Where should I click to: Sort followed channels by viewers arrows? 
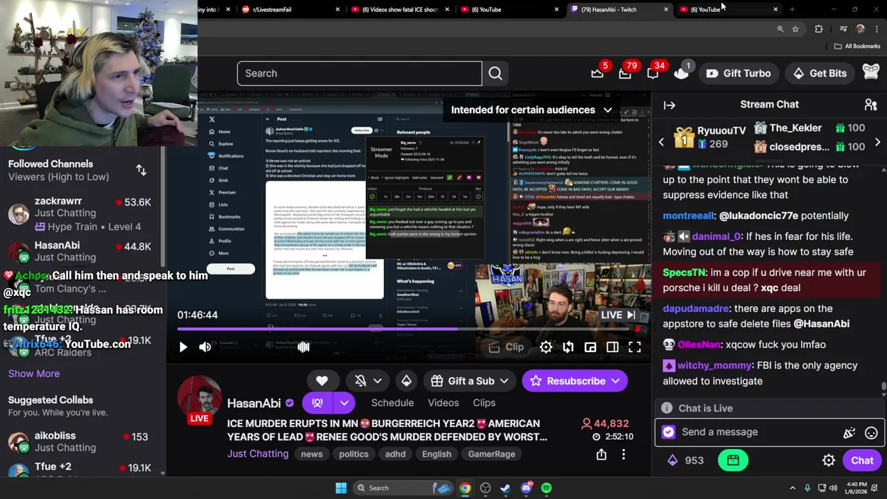point(141,170)
